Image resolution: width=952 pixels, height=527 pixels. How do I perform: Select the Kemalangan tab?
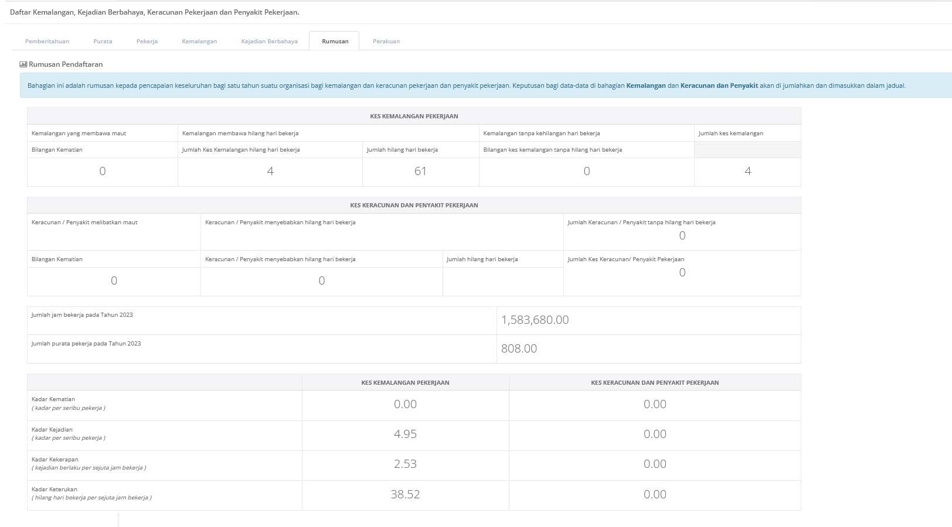[199, 42]
